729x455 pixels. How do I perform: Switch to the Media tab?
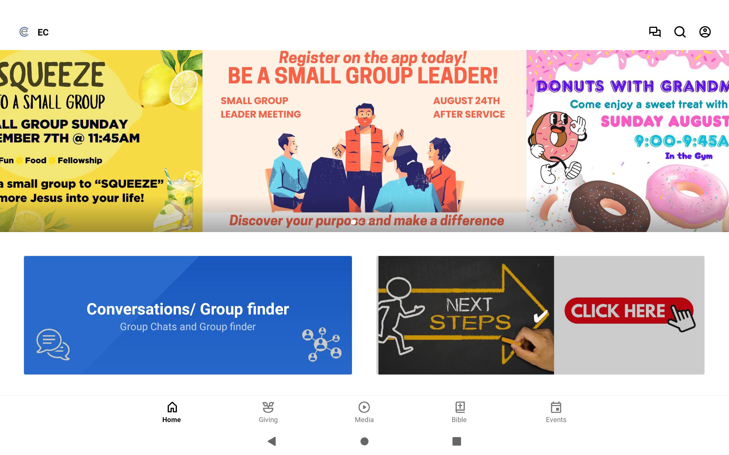pos(364,412)
